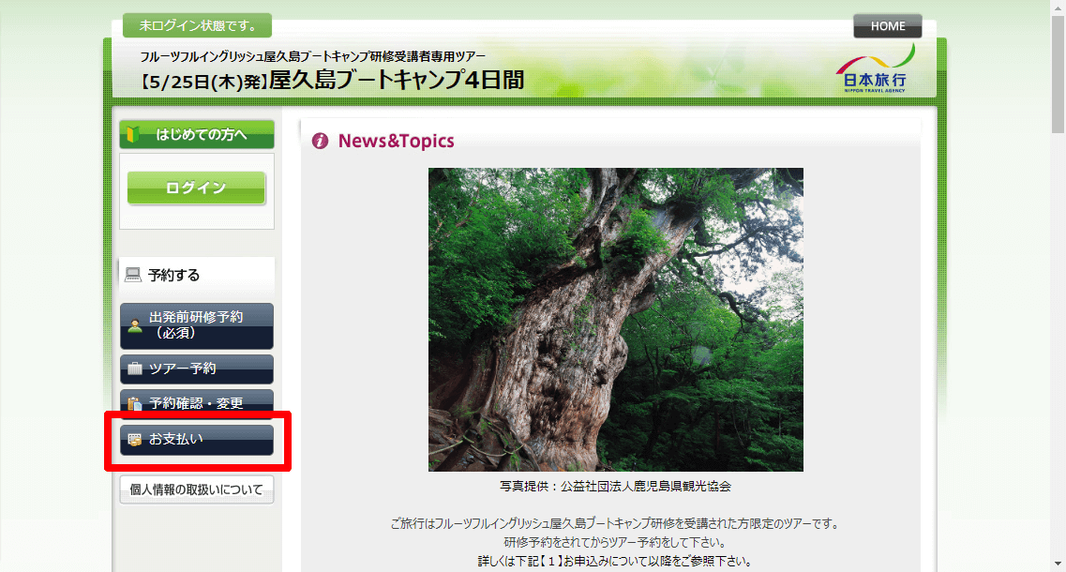
Task: Click the green ログイン button
Action: [x=196, y=188]
